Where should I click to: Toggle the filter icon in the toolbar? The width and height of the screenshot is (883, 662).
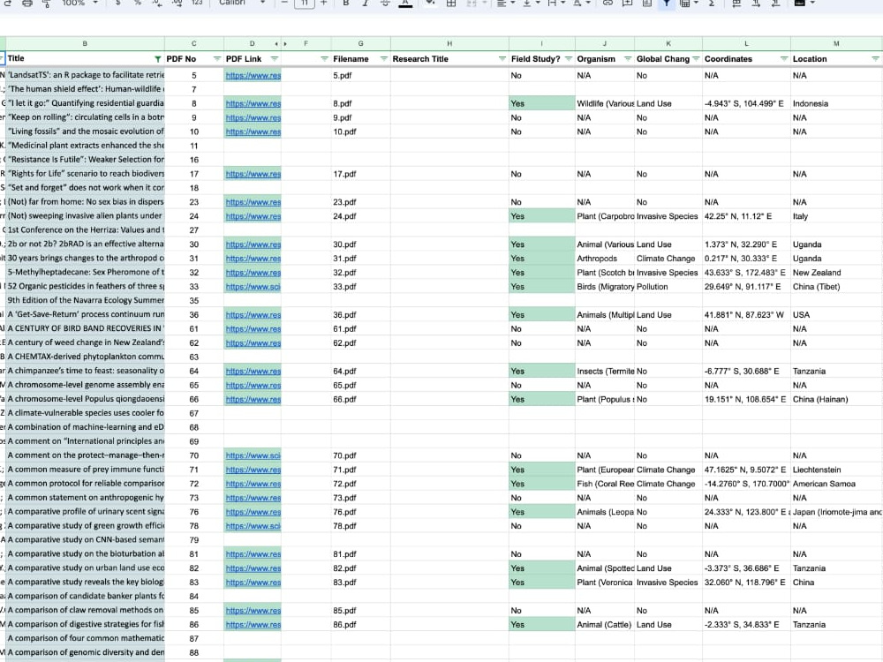click(x=666, y=4)
